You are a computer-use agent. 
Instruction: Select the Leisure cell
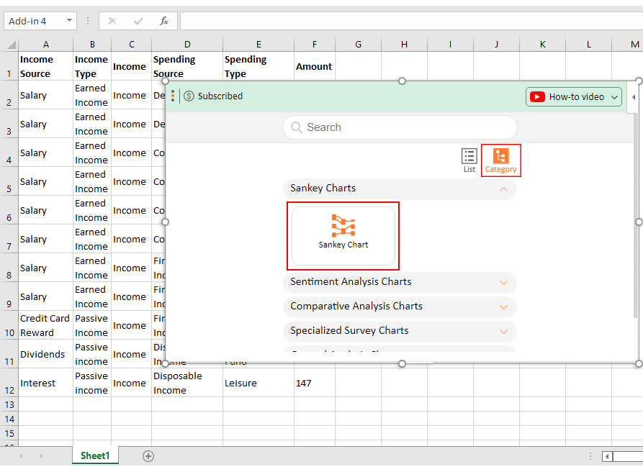coord(258,383)
